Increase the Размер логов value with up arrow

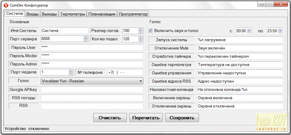point(141,30)
